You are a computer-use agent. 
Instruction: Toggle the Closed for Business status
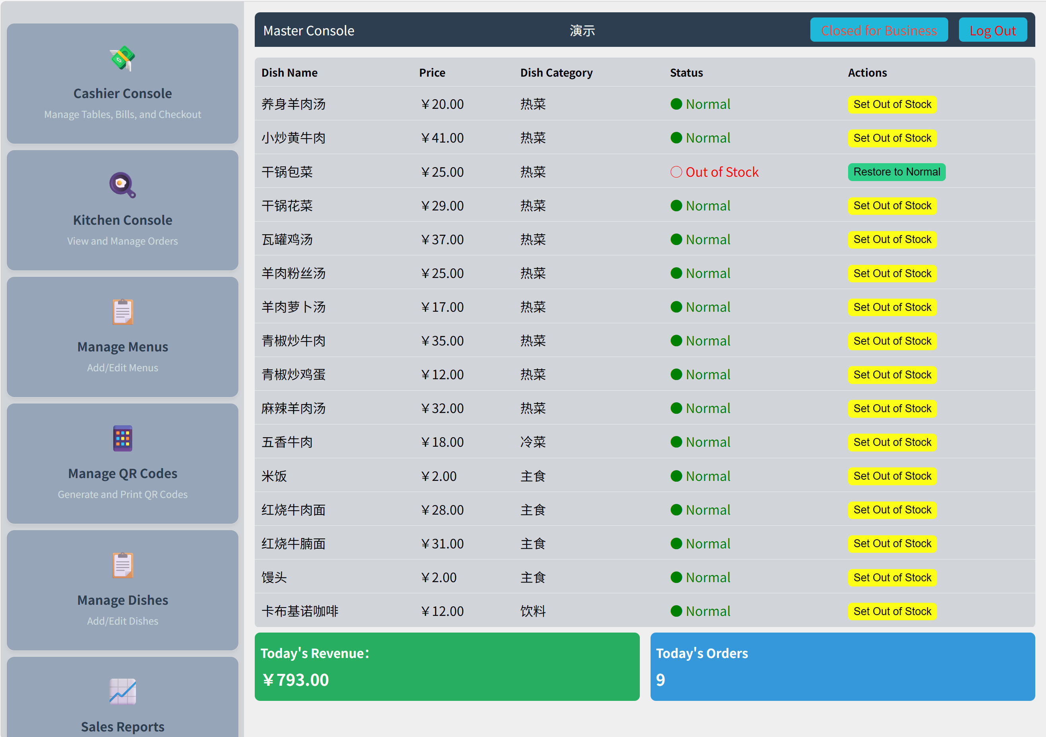(878, 31)
